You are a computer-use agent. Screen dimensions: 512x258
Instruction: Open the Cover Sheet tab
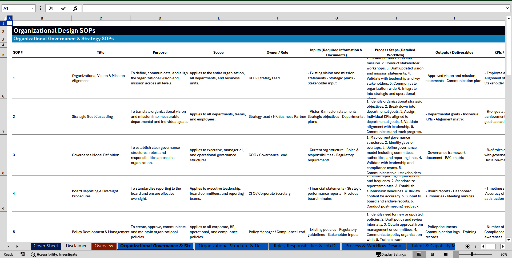click(46, 246)
